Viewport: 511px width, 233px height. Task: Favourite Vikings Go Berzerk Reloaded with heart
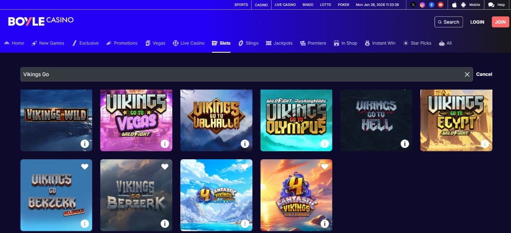[84, 167]
